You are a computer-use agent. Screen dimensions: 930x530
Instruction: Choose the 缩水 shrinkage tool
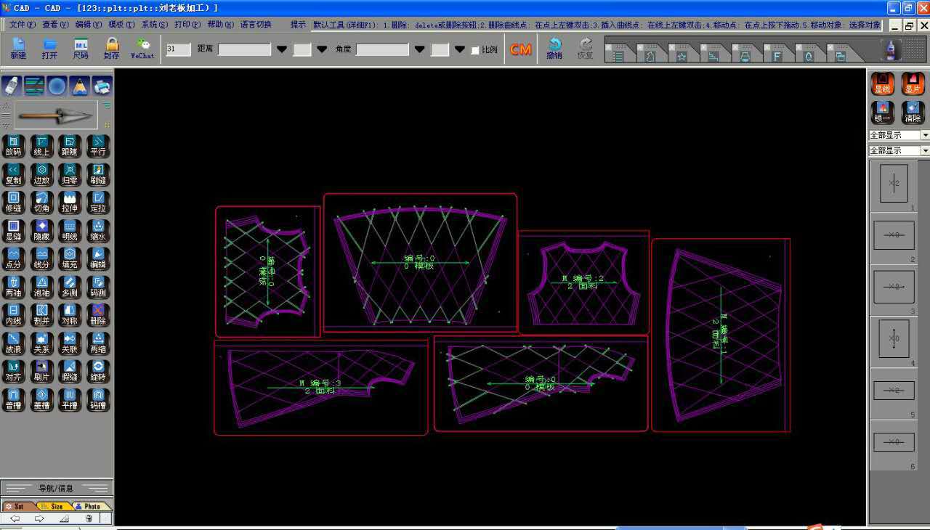click(x=98, y=231)
